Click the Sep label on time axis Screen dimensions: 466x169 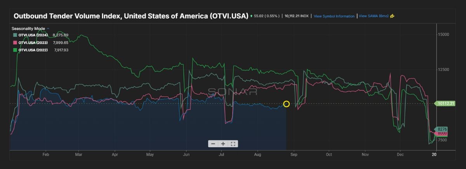(x=294, y=154)
